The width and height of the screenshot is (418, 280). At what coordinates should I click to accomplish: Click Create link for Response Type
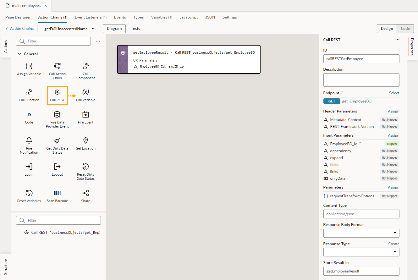coord(394,244)
